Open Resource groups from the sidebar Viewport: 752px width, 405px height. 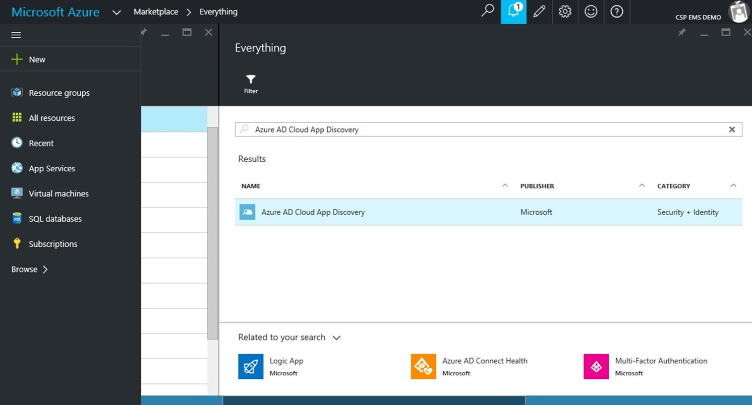pos(59,93)
